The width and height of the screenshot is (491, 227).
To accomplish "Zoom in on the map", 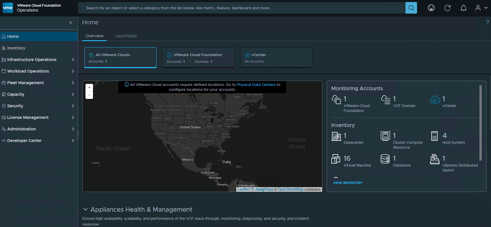I will [89, 88].
